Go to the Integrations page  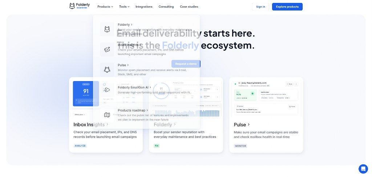point(144,7)
